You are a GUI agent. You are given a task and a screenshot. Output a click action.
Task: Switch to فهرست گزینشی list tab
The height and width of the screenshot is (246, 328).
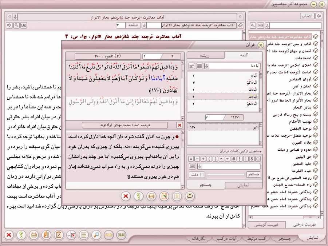(x=266, y=225)
